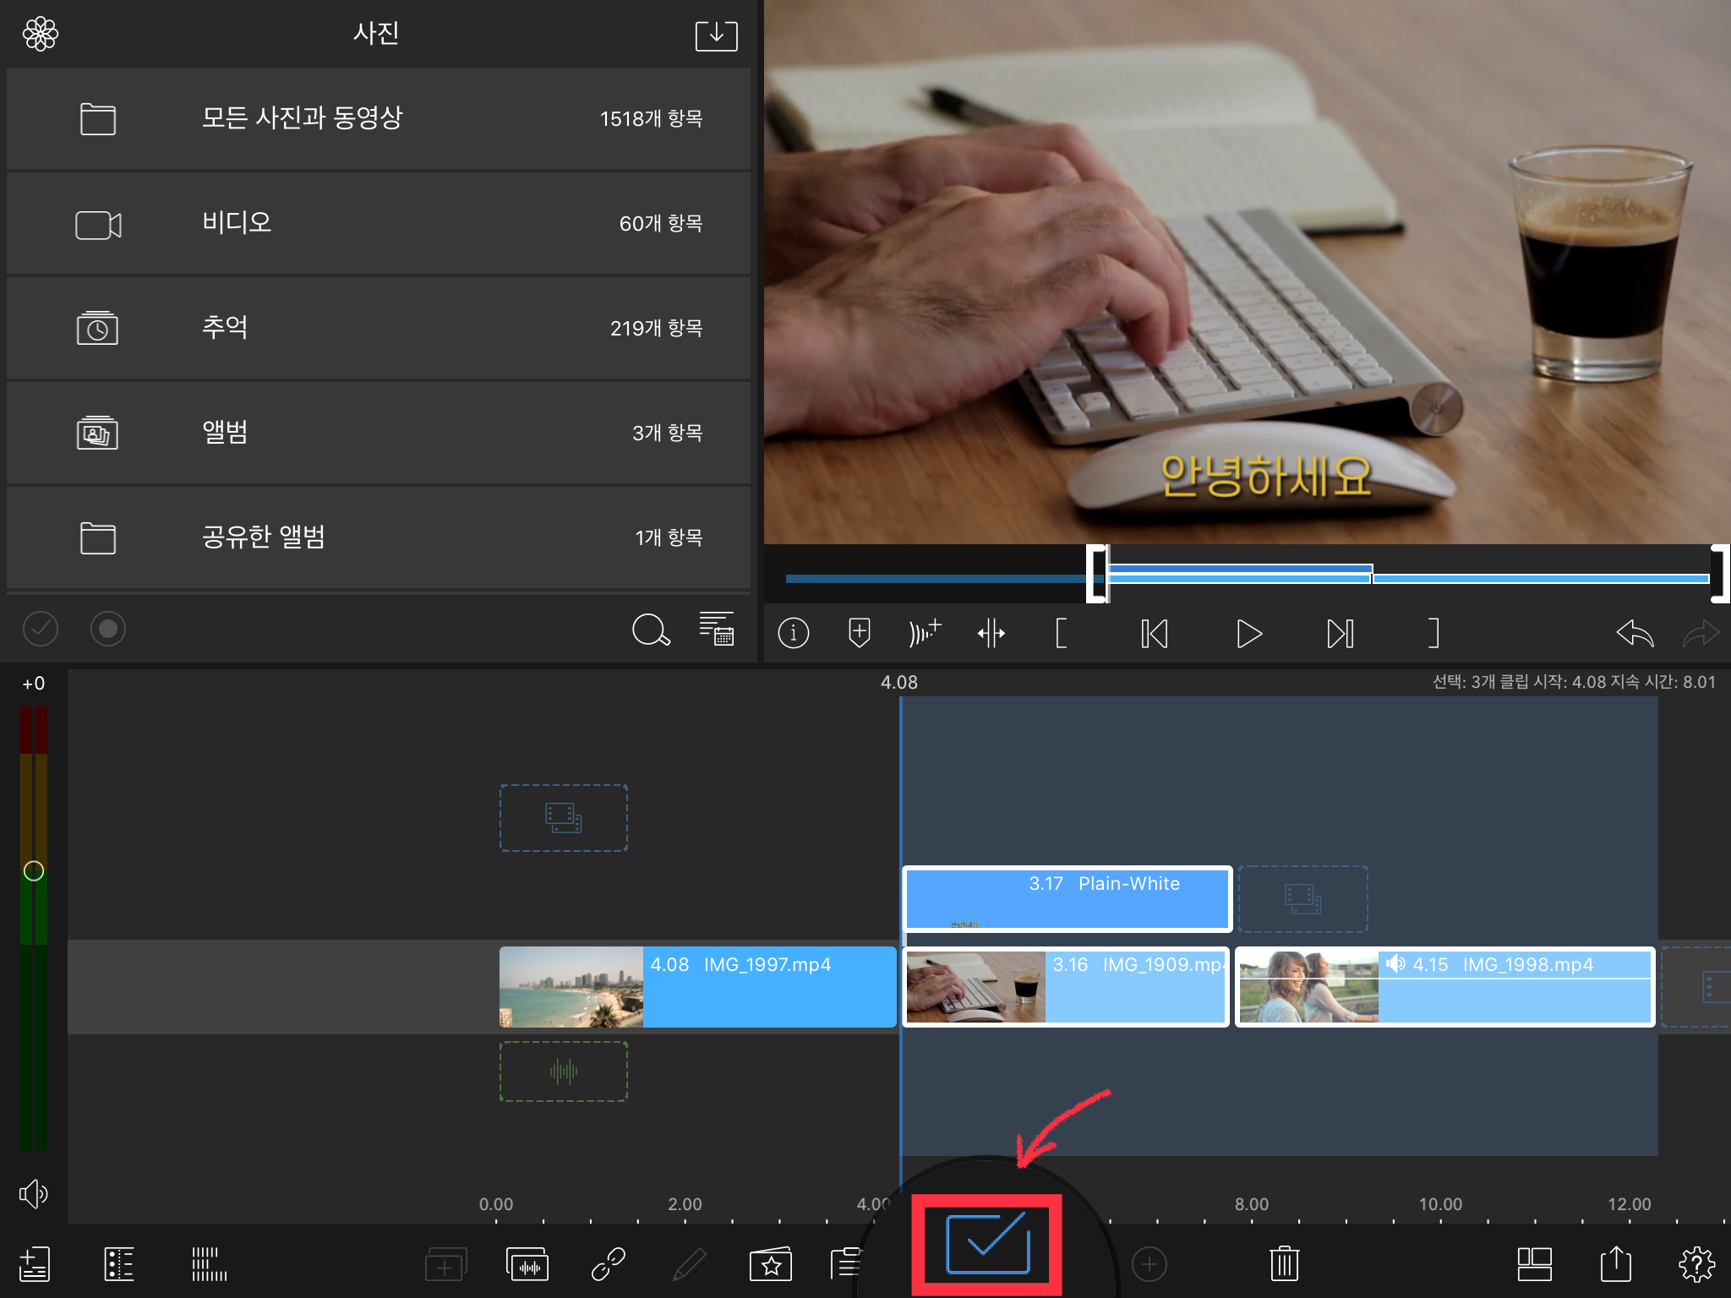This screenshot has height=1298, width=1731.
Task: Open the 앨범 category
Action: point(378,433)
